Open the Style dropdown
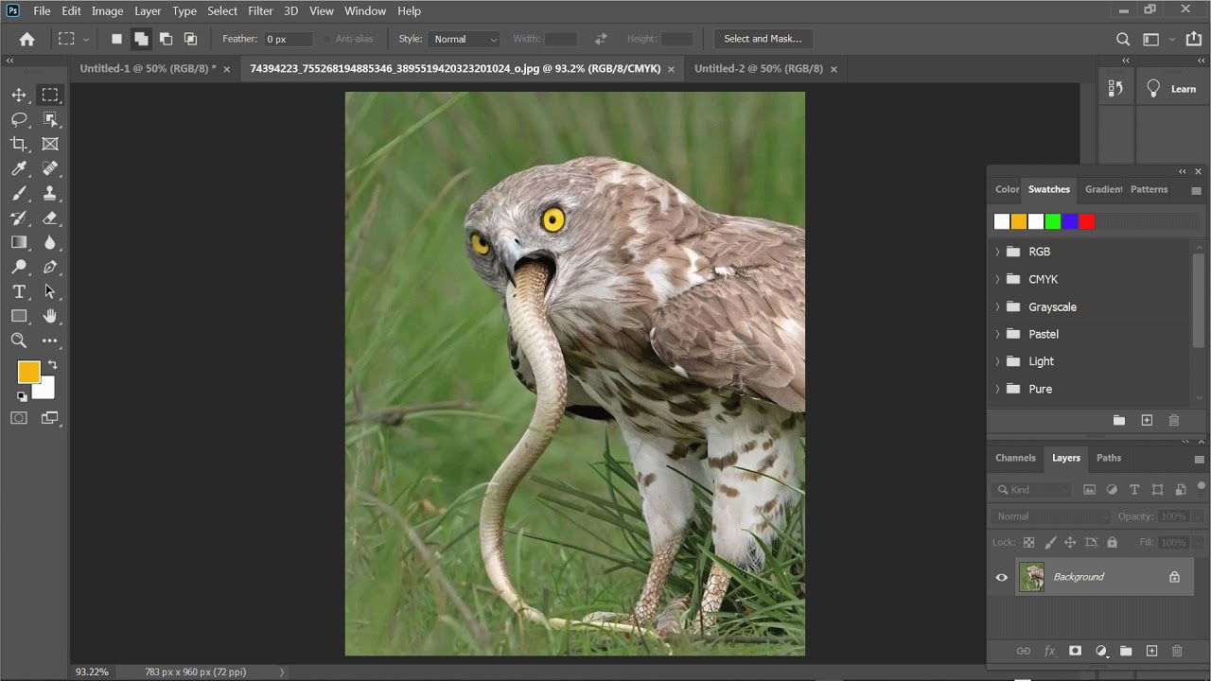This screenshot has width=1211, height=681. [x=465, y=39]
